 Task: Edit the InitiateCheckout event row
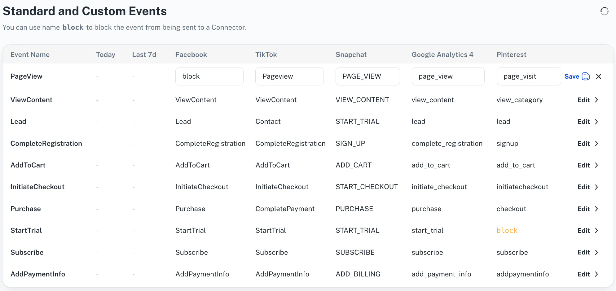click(583, 187)
